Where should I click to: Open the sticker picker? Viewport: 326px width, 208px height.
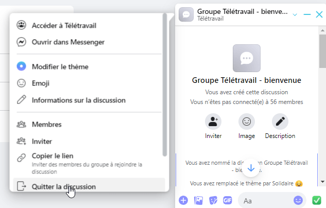point(213,200)
